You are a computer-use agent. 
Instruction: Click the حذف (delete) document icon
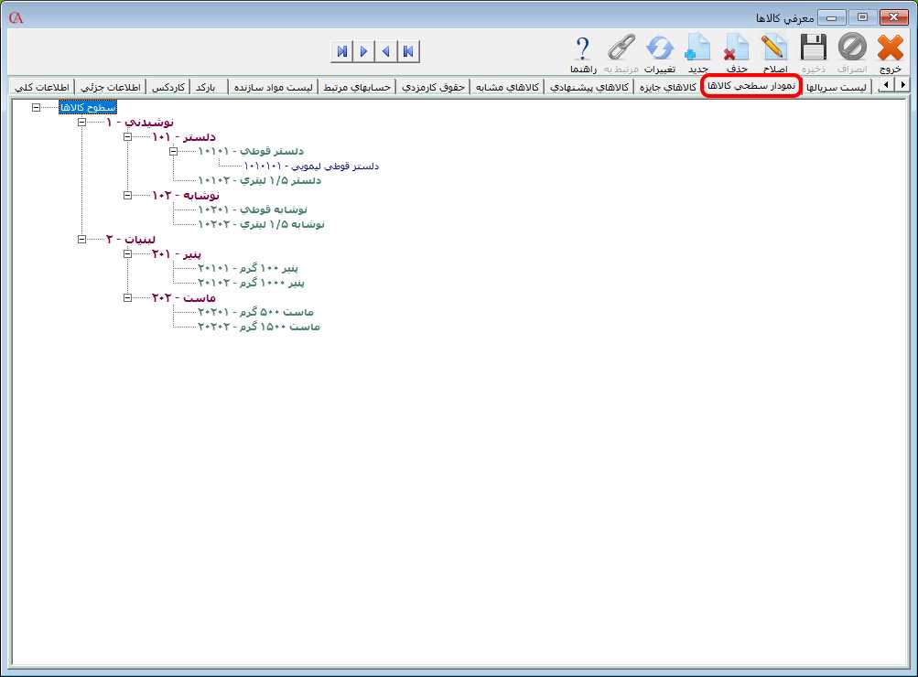coord(737,48)
